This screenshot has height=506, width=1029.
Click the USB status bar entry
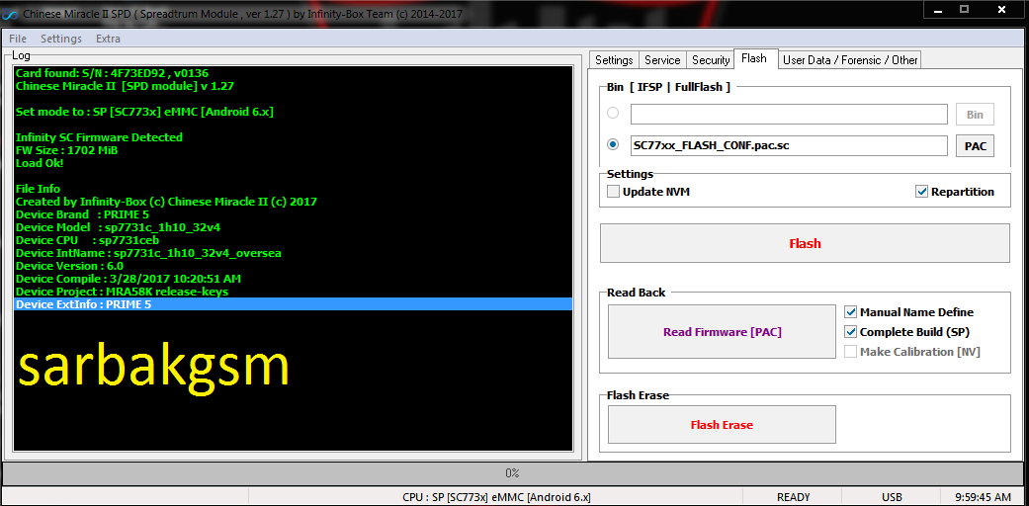(892, 497)
